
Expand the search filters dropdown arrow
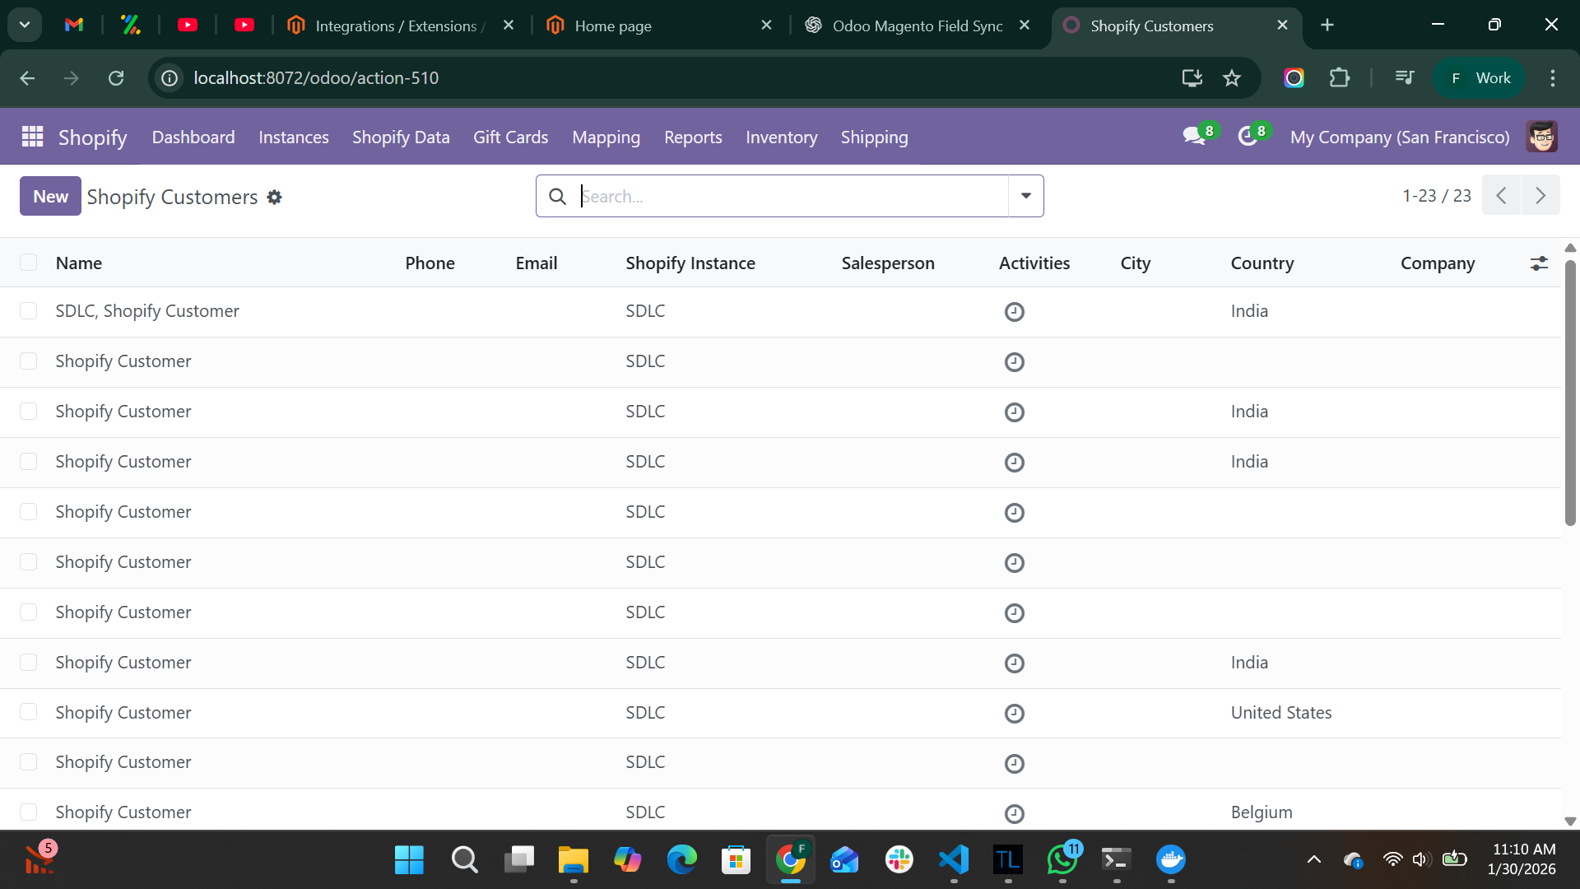[1025, 196]
